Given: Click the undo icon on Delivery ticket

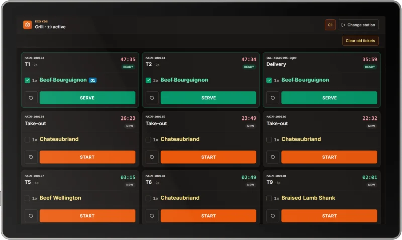Looking at the screenshot, I should tap(273, 98).
